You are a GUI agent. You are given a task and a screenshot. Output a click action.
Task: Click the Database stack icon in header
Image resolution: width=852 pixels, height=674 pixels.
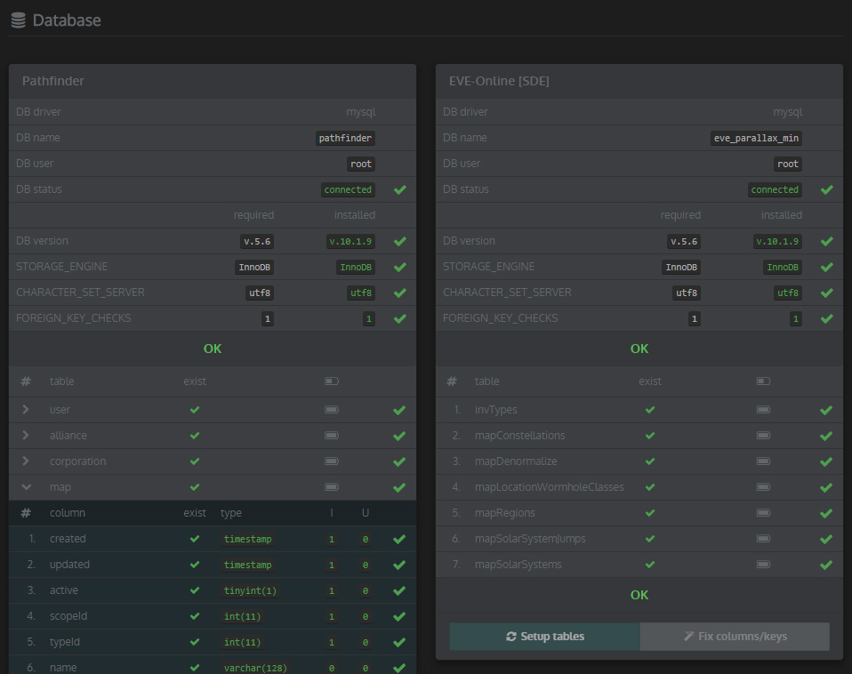(x=18, y=20)
